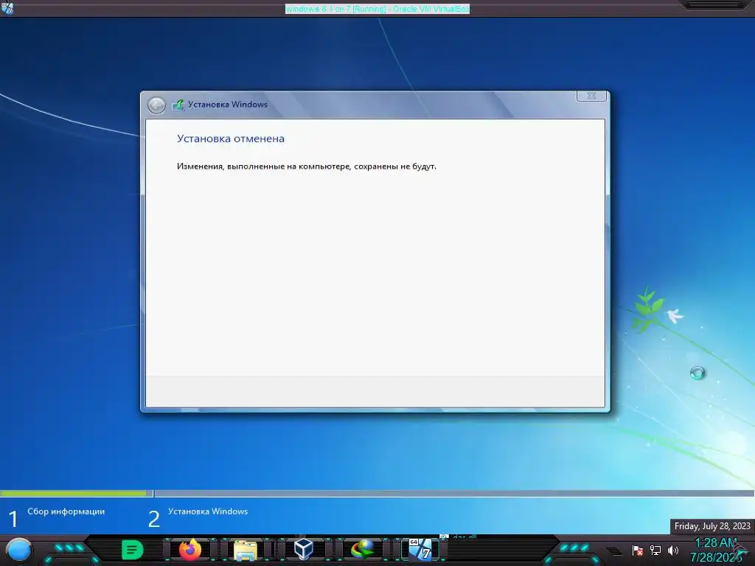
Task: Click the 'Установка отменена' heading
Action: 231,139
